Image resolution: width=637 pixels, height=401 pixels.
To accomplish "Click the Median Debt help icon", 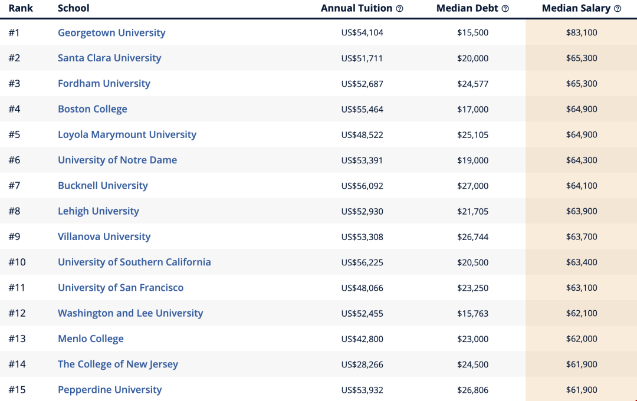I will [x=505, y=8].
